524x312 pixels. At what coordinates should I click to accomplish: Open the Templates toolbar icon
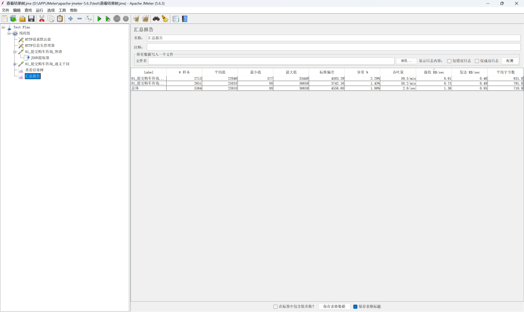pyautogui.click(x=13, y=19)
